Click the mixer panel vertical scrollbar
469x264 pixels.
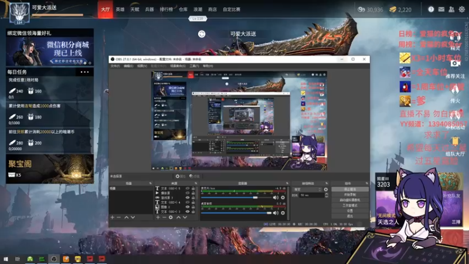tap(288, 202)
